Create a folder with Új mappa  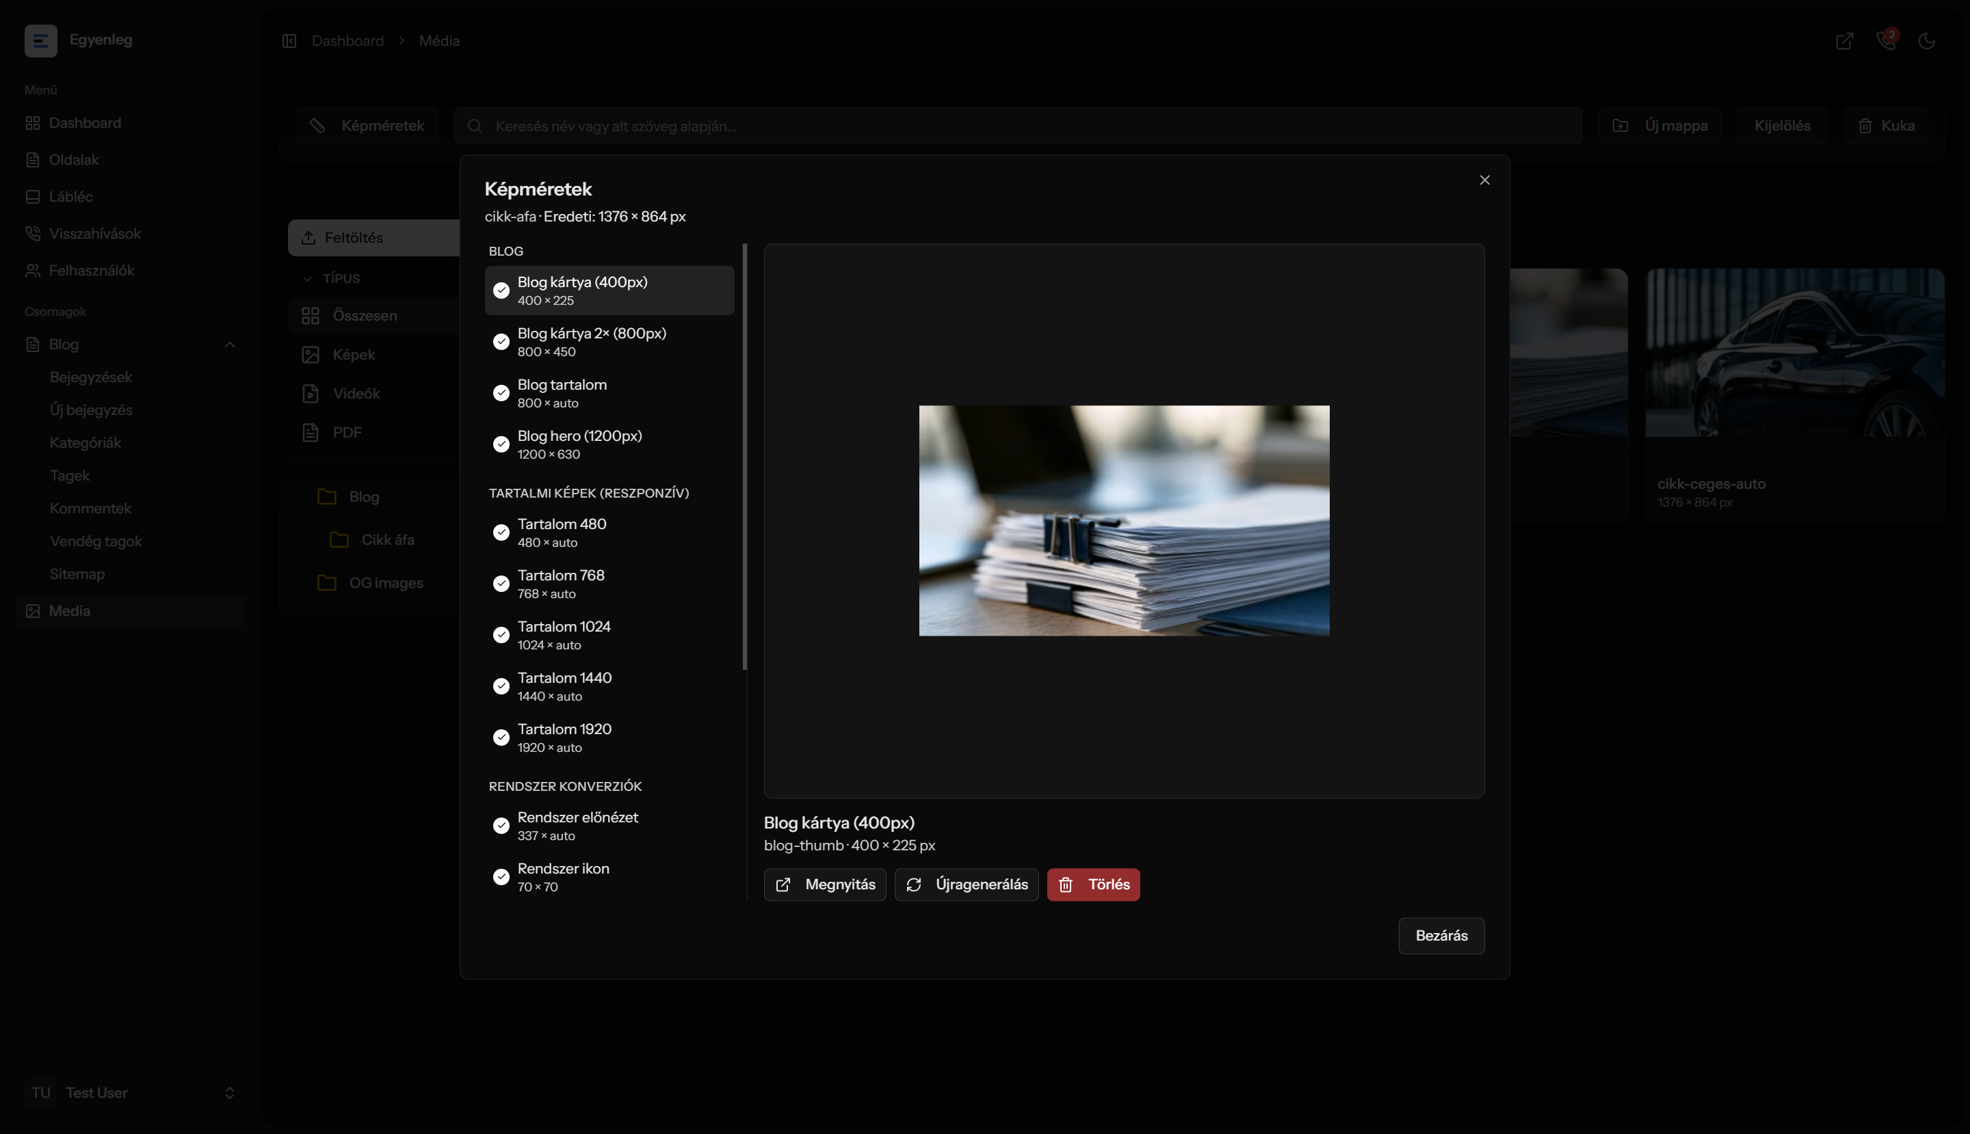(1660, 125)
